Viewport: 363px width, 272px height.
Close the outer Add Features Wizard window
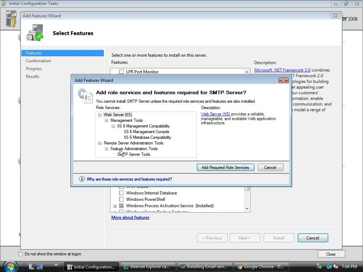pyautogui.click(x=335, y=16)
